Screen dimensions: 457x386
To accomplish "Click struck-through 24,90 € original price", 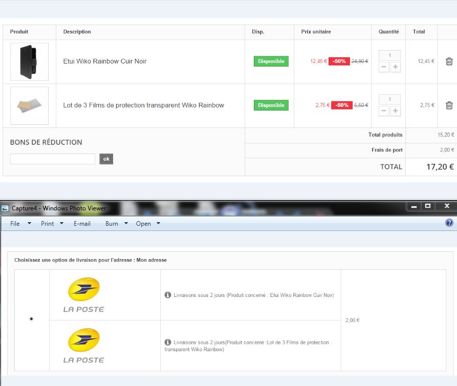I will [x=360, y=61].
